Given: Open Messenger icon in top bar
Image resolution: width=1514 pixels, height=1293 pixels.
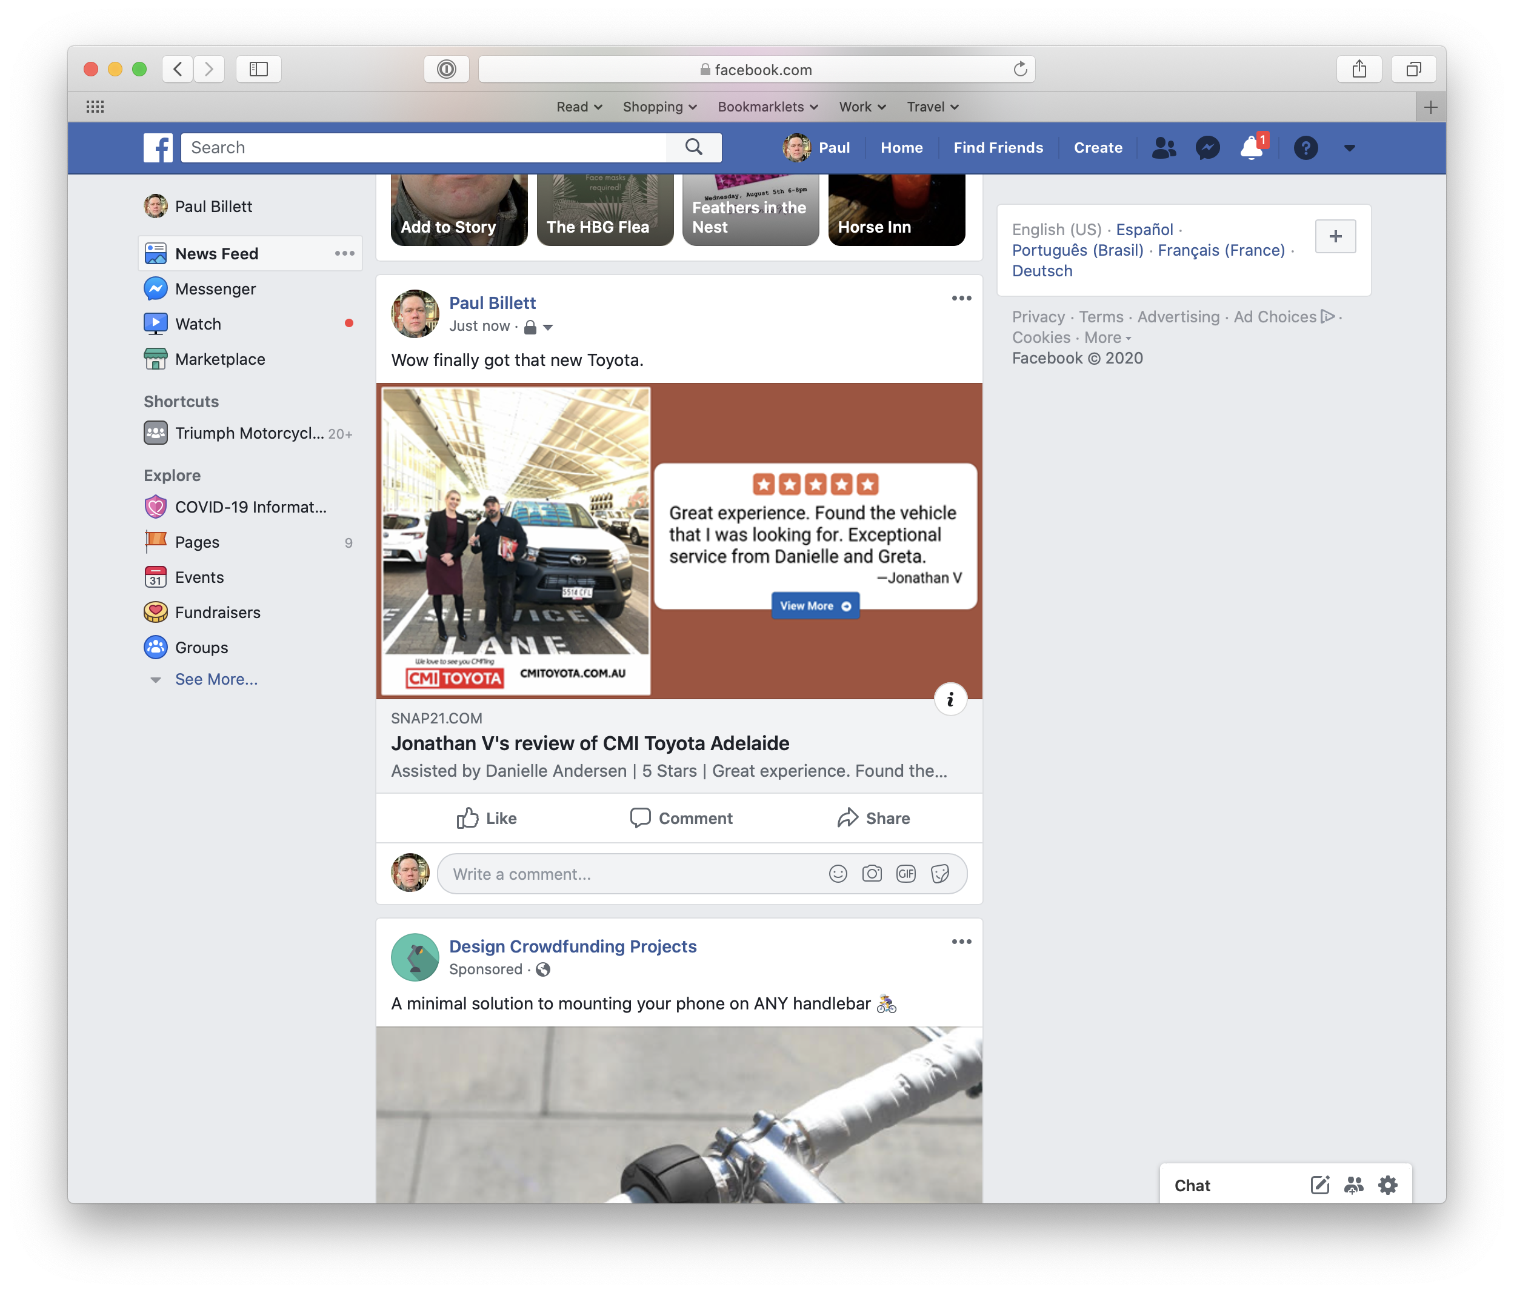Looking at the screenshot, I should point(1208,148).
